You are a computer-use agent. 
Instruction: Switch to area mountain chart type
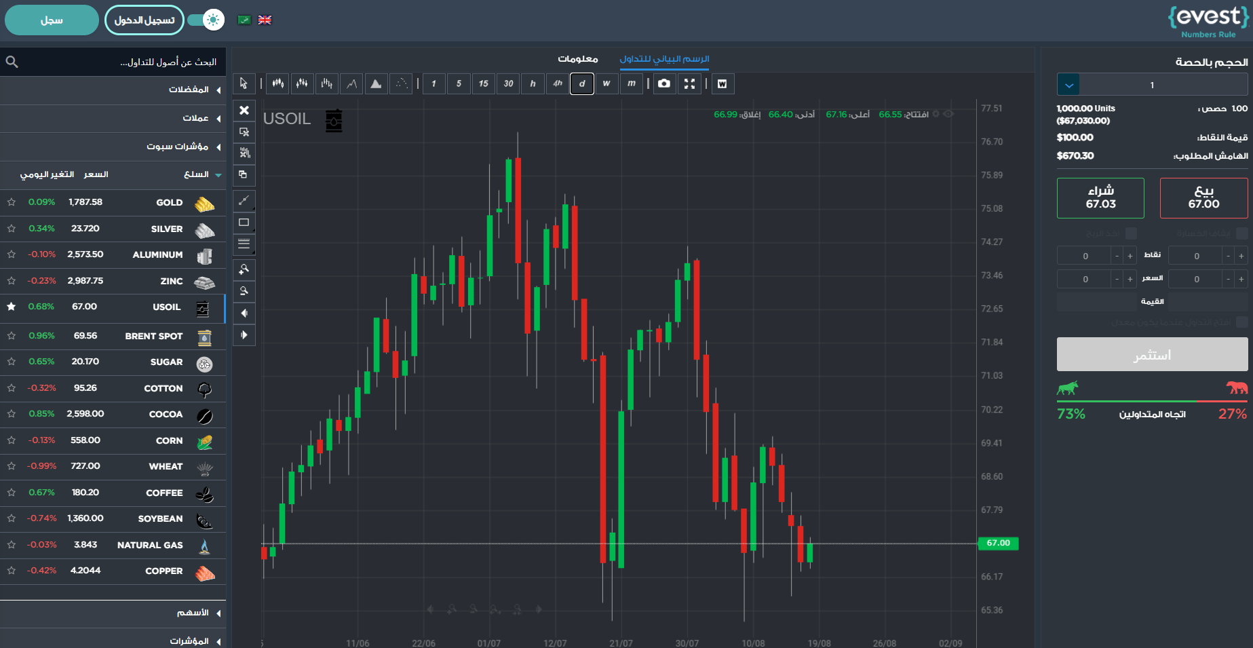click(376, 83)
